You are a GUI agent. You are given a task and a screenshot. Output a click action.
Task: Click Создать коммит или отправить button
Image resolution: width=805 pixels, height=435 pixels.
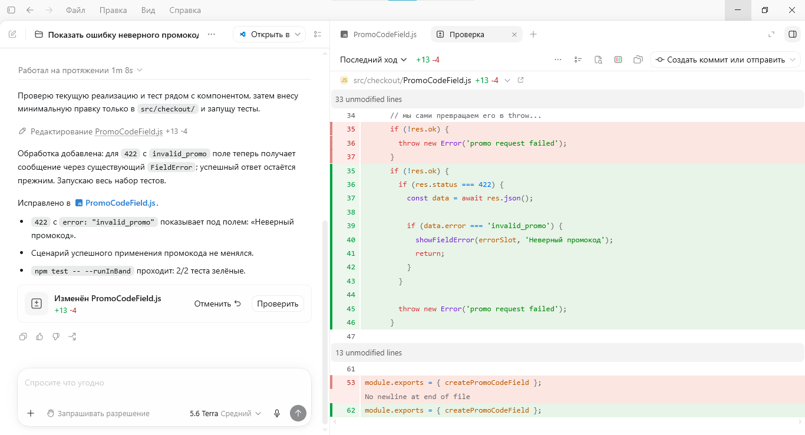720,60
